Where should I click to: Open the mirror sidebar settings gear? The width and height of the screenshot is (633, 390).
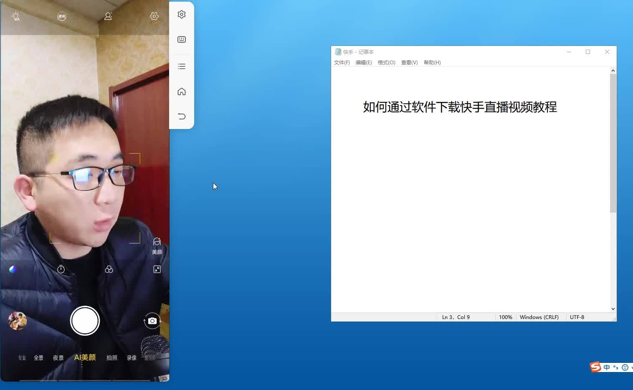tap(182, 14)
